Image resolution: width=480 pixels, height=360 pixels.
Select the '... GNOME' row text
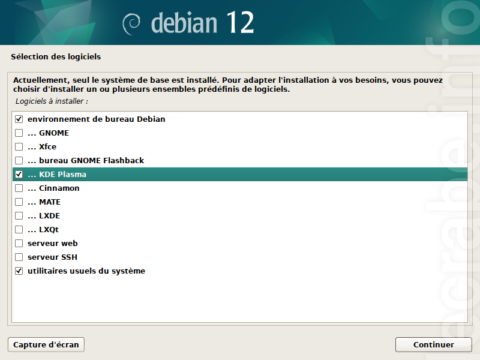coord(49,133)
